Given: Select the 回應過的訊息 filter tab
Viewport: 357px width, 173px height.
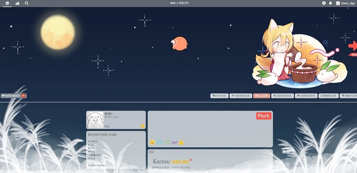Looking at the screenshot, I should 306,96.
